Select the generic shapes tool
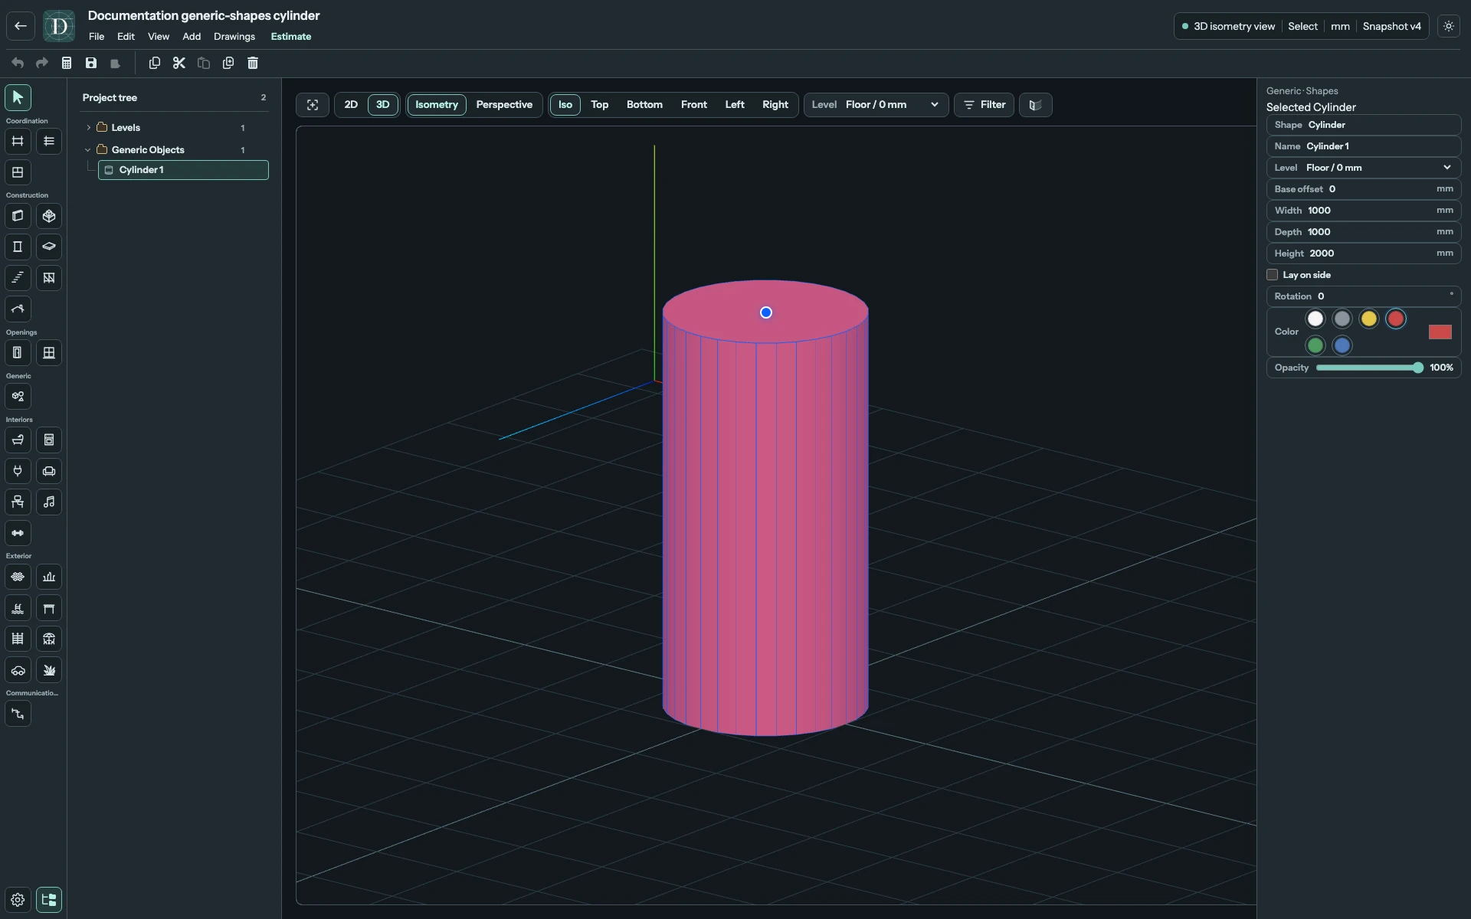 [x=18, y=397]
